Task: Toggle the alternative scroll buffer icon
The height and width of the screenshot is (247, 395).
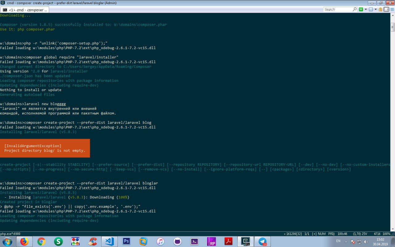Action: click(386, 9)
